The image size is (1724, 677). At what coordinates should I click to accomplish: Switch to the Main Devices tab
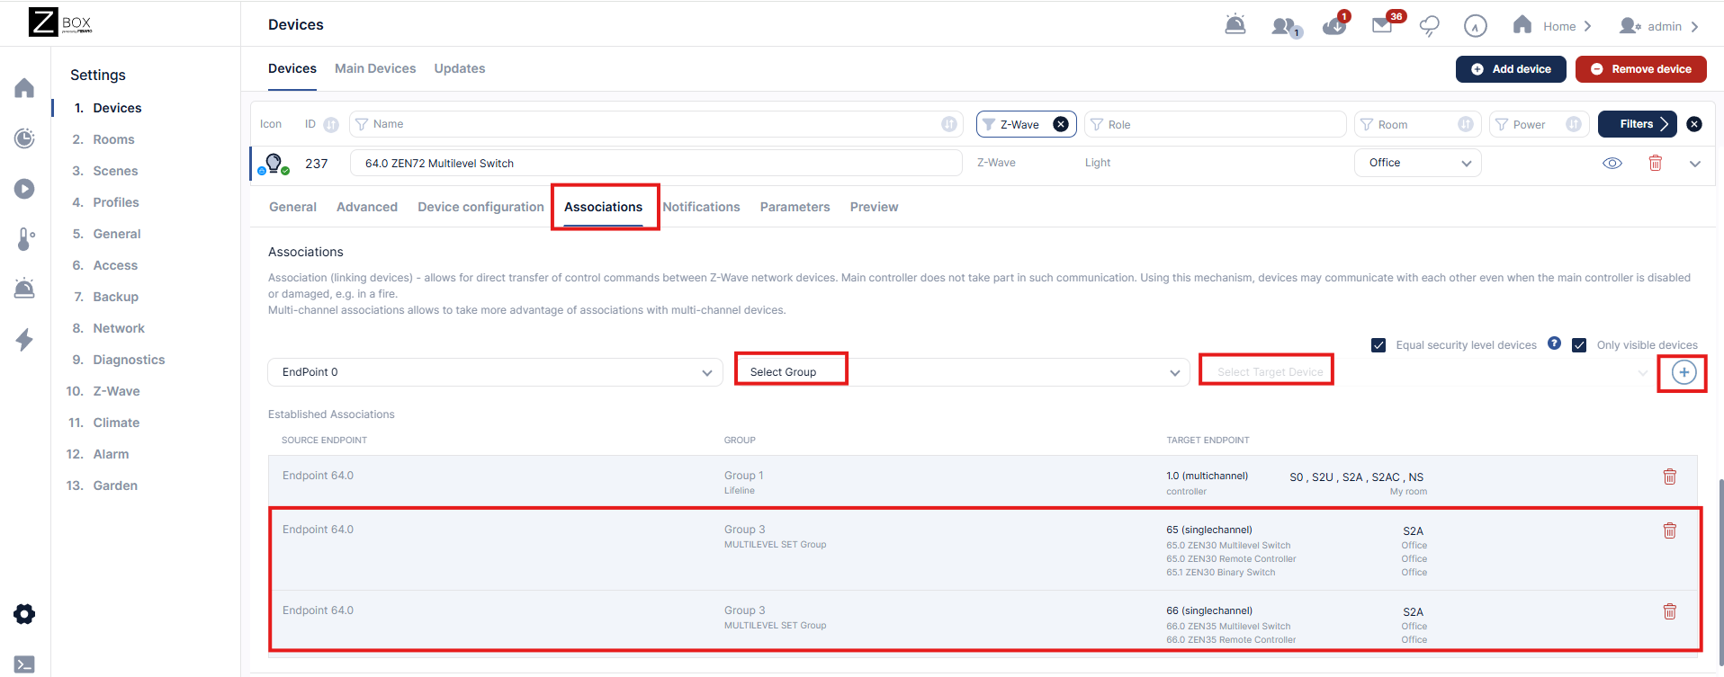(x=375, y=68)
